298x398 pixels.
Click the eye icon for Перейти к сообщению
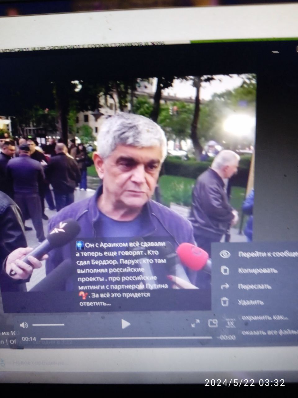tap(224, 254)
